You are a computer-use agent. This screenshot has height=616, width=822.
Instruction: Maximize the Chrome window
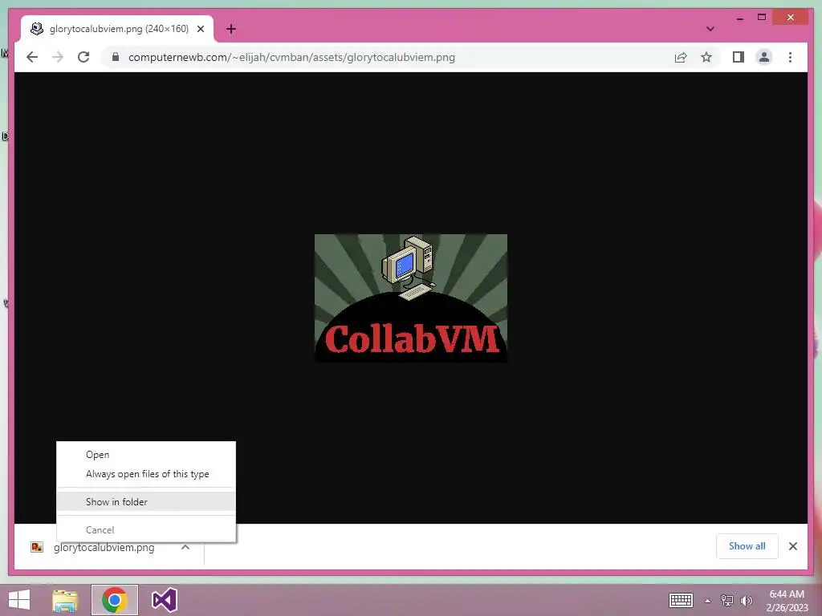click(762, 18)
